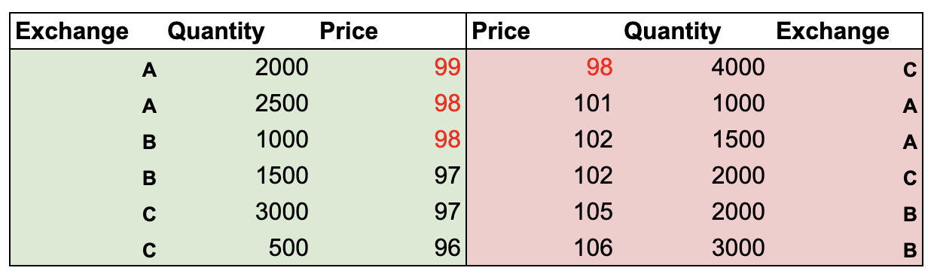Click the 500 quantity cell
The image size is (934, 280).
pos(288,247)
